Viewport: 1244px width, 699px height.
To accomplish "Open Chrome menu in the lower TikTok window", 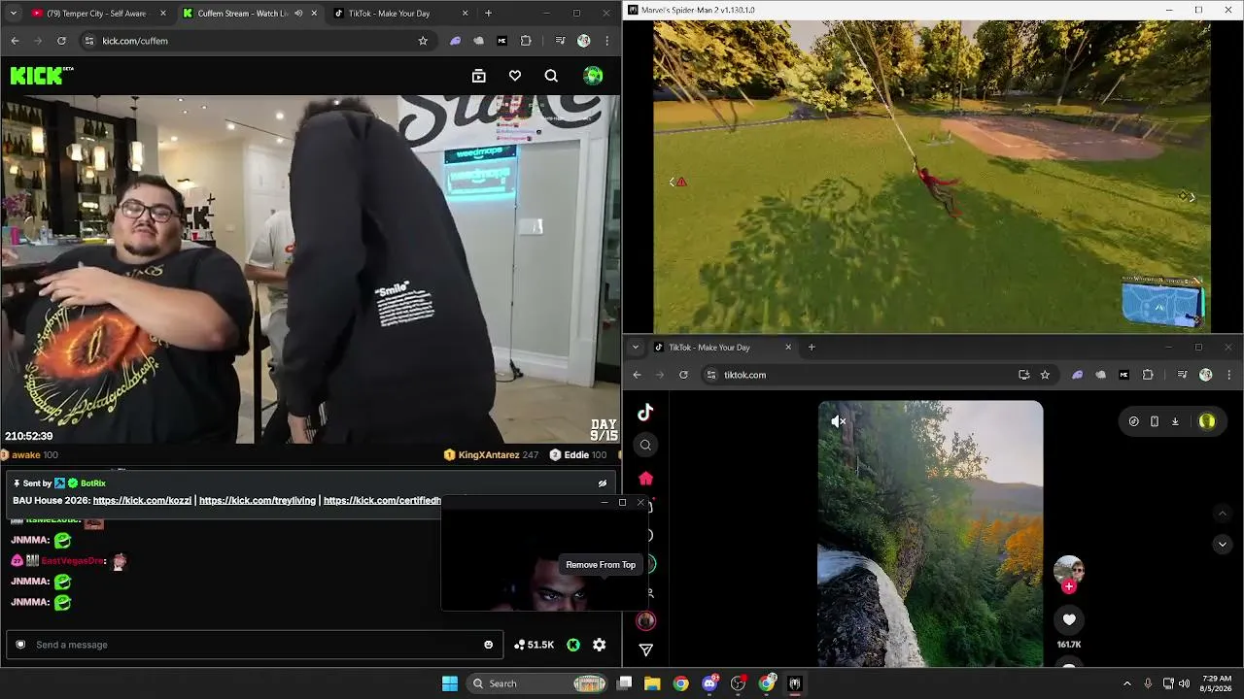I will point(1229,375).
